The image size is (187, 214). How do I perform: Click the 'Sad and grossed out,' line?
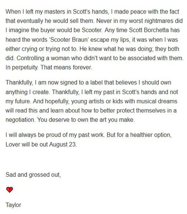coord(33,175)
